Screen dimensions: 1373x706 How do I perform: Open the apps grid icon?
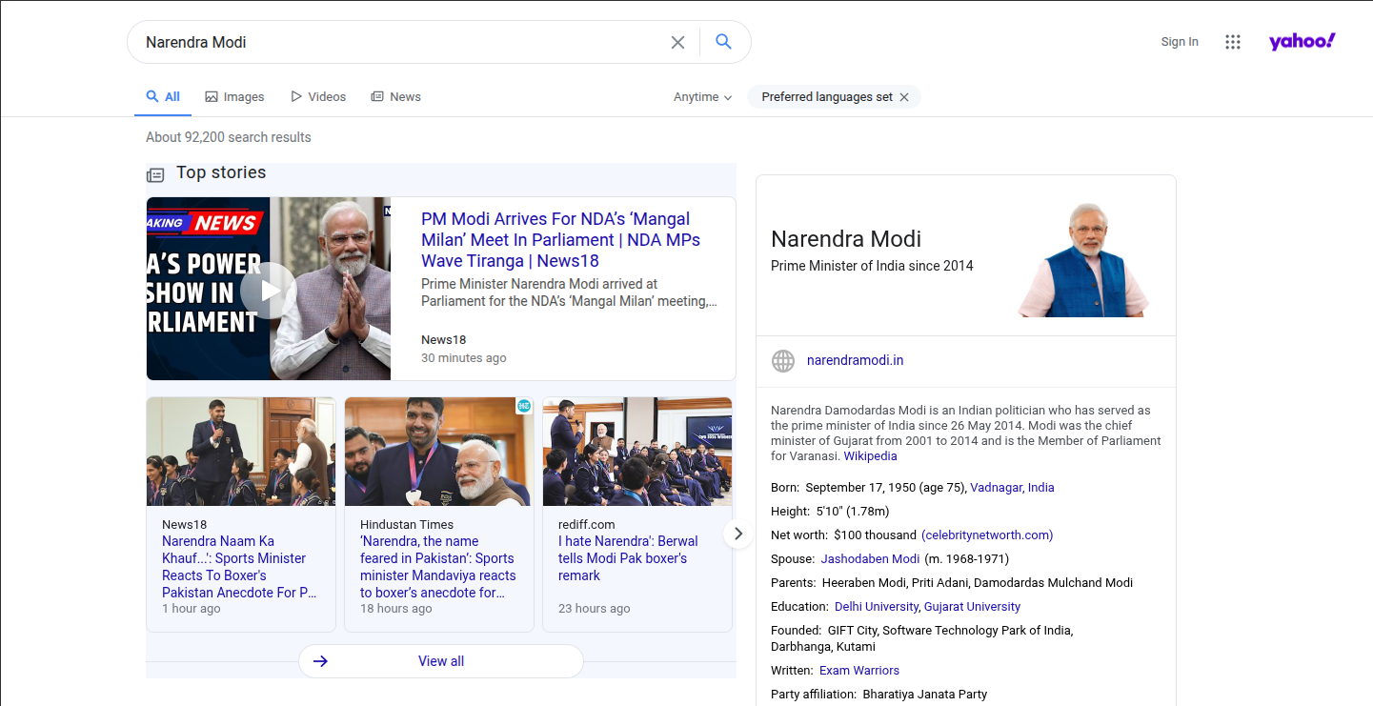click(x=1233, y=42)
